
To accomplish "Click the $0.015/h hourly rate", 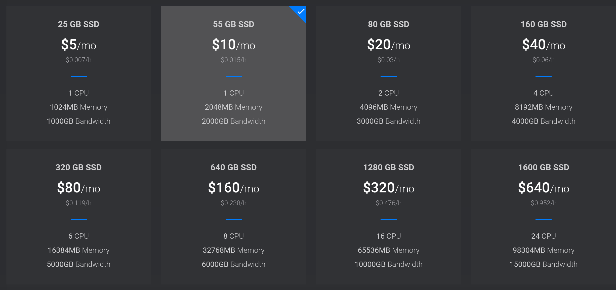I will point(233,60).
